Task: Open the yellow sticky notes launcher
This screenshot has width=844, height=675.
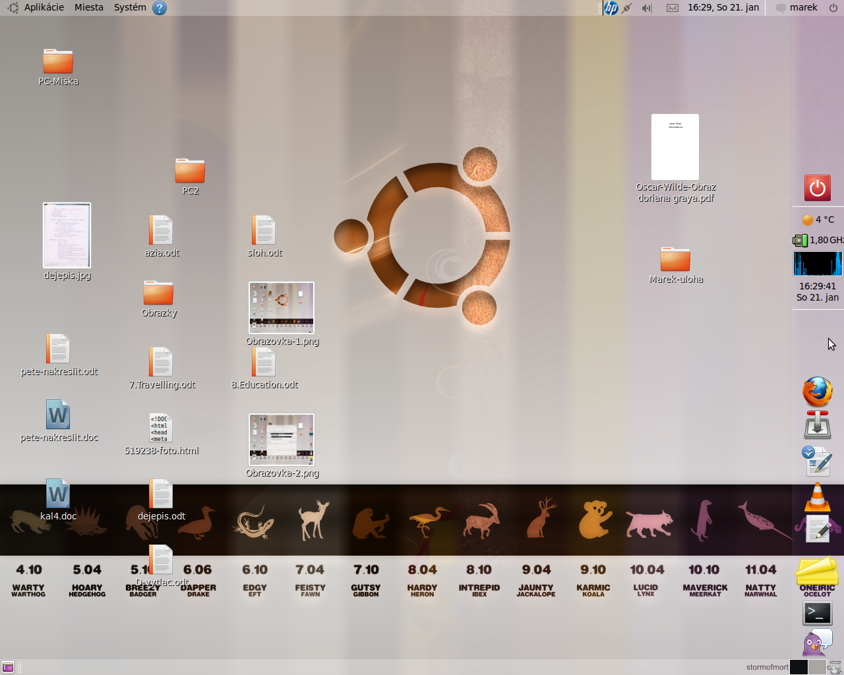Action: 818,571
